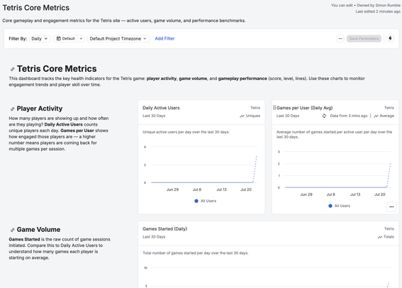The image size is (402, 288).
Task: Click the Average line-chart icon
Action: pos(376,116)
